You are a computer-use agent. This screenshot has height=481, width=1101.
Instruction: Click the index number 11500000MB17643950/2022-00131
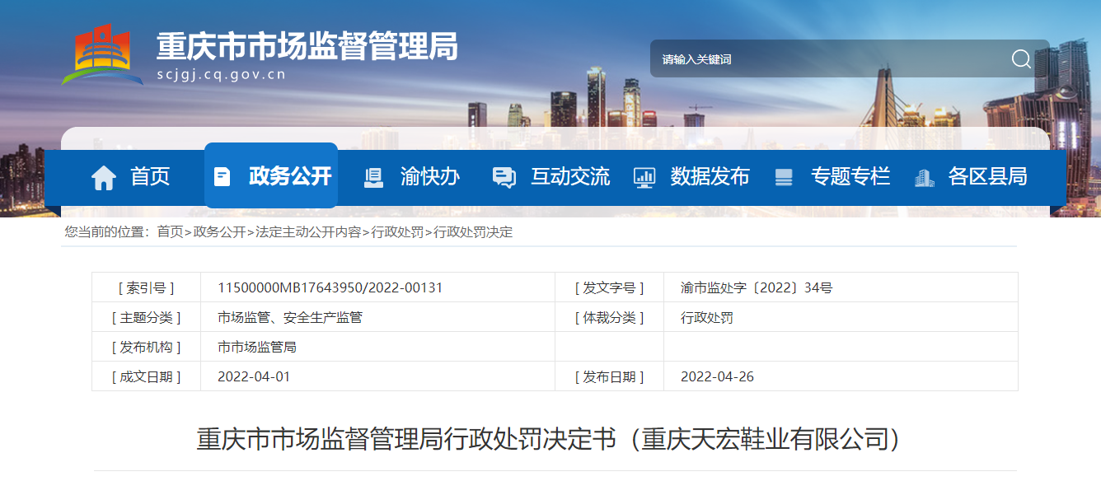coord(330,287)
